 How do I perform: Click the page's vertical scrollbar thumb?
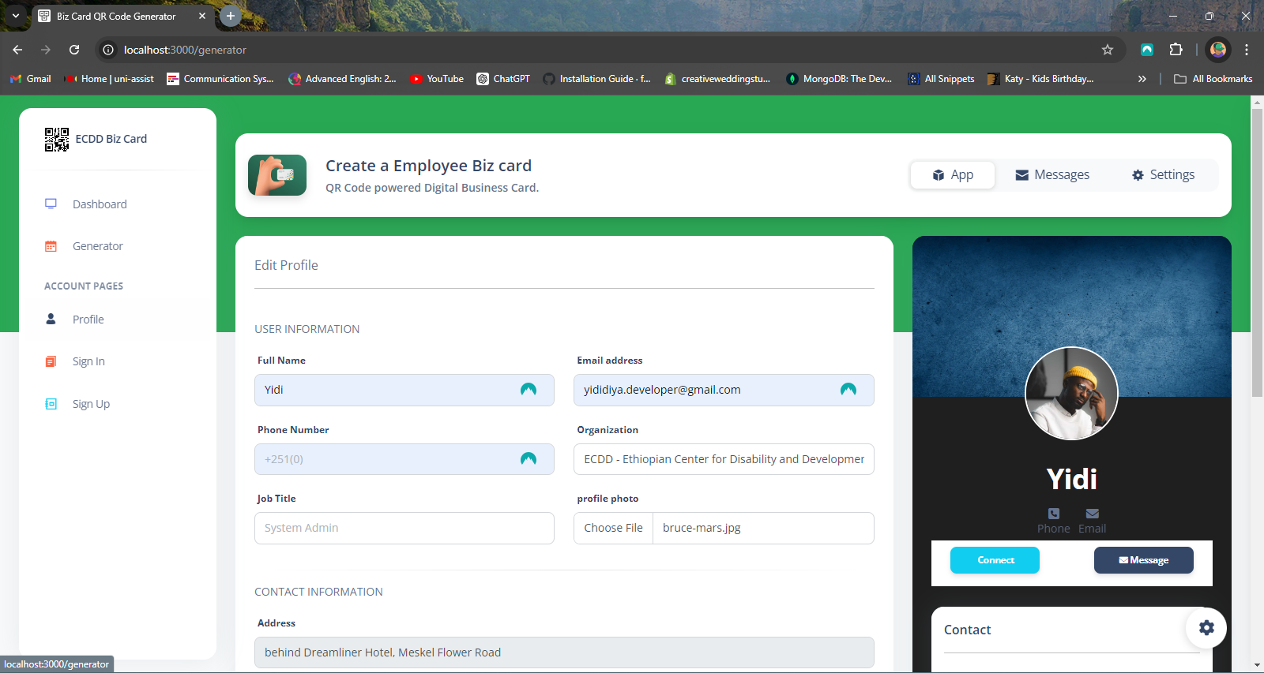[1257, 252]
